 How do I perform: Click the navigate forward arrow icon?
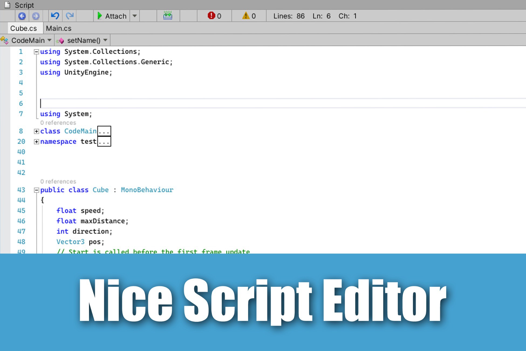click(35, 16)
